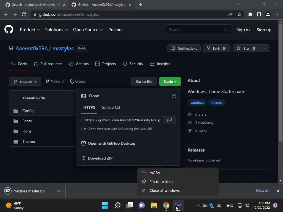Open the Pricing link
This screenshot has width=283, height=212.
[115, 30]
